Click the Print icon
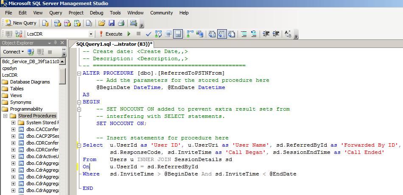This screenshot has width=403, height=195. 121,23
